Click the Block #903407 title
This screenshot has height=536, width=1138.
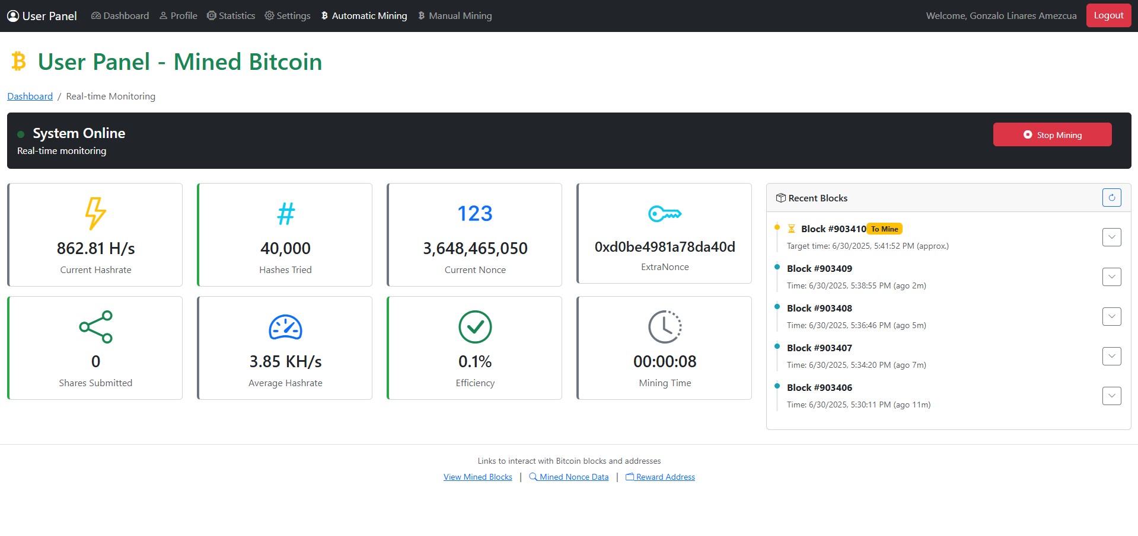pos(820,348)
